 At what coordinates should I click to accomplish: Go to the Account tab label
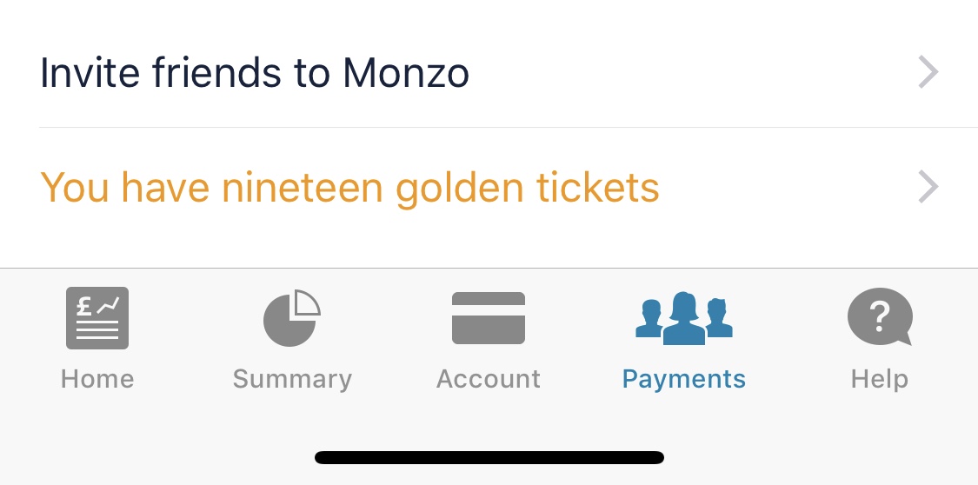[489, 379]
